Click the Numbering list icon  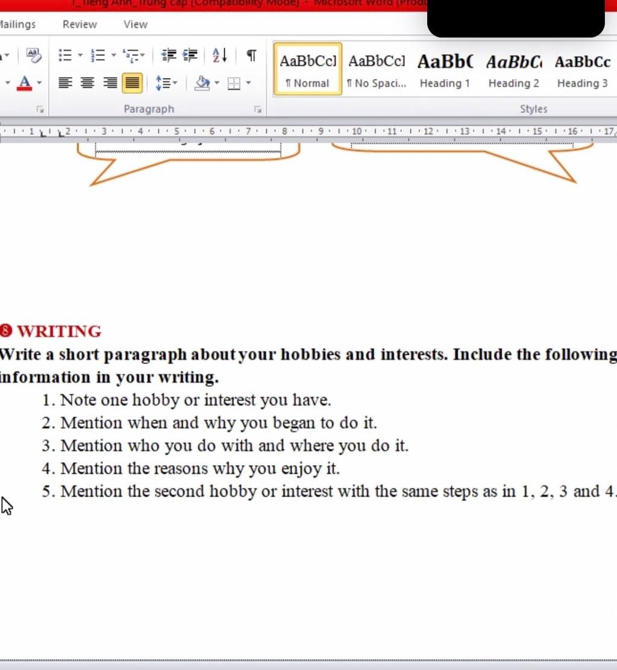tap(98, 55)
